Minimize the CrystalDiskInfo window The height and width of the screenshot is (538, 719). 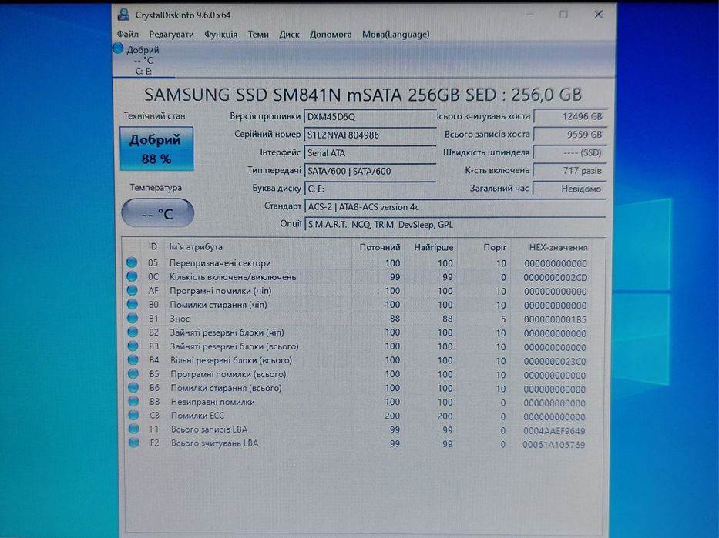click(x=529, y=15)
